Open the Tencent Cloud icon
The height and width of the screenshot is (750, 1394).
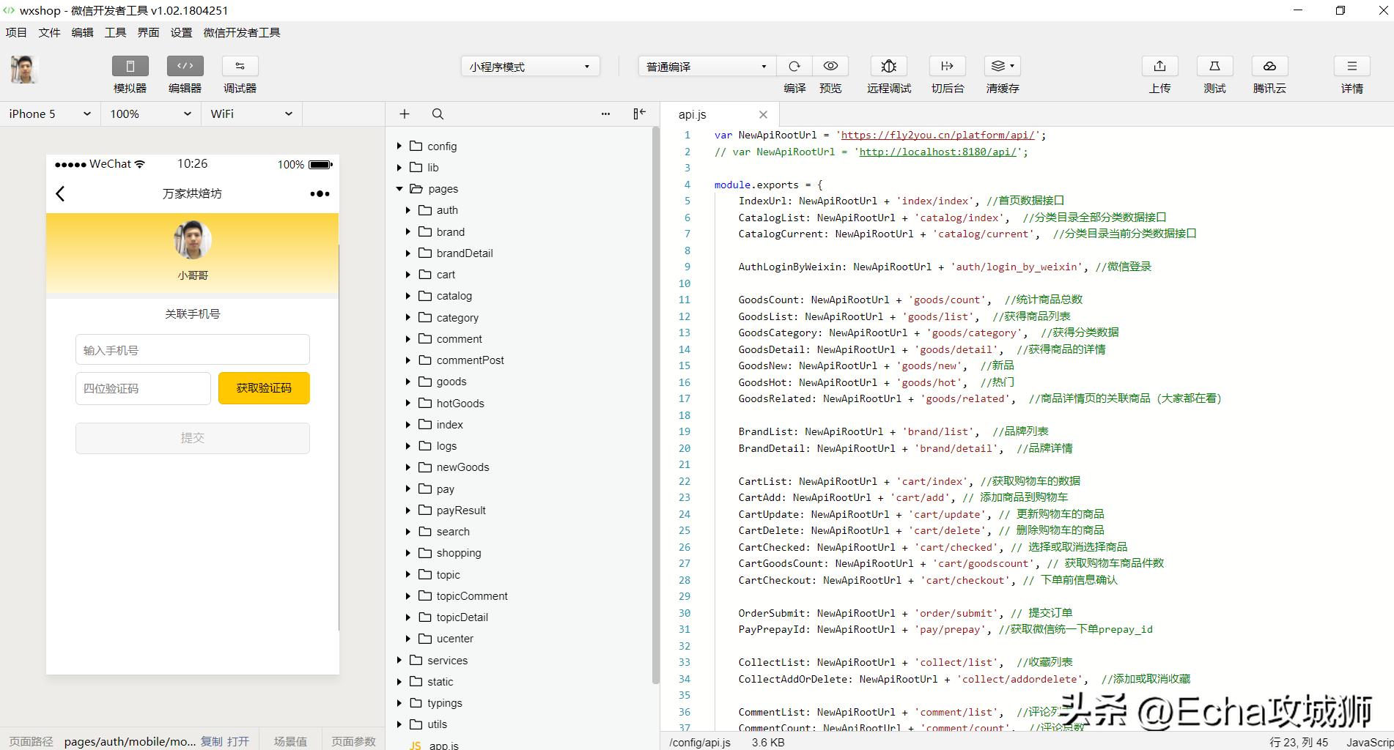point(1269,67)
